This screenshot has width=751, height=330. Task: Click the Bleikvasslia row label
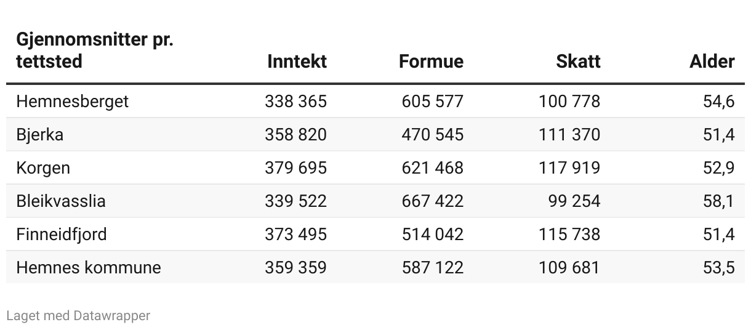pos(61,201)
